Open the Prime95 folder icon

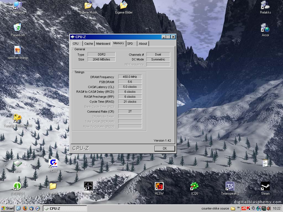tap(53, 186)
